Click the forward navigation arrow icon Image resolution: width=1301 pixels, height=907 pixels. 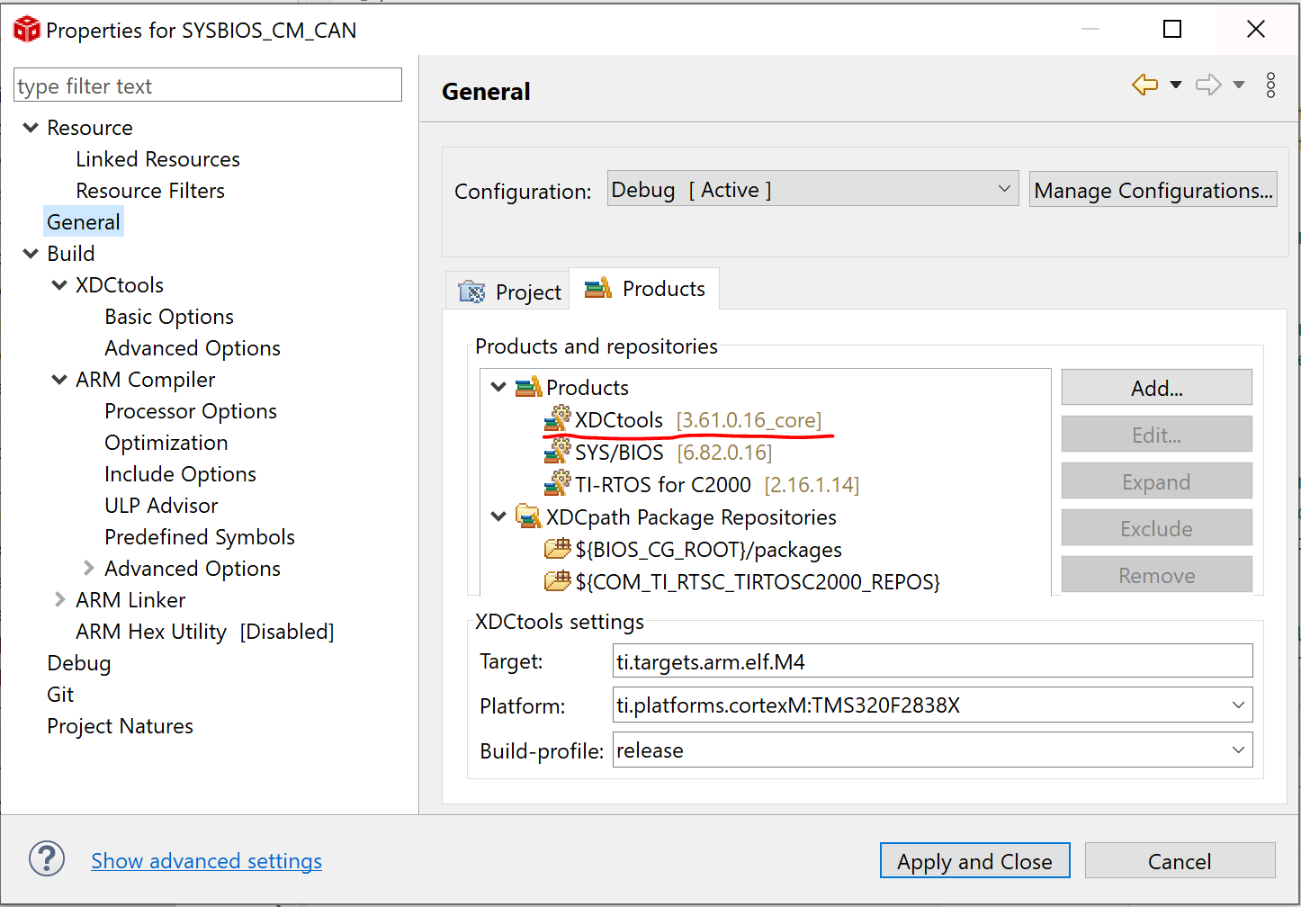click(1207, 85)
